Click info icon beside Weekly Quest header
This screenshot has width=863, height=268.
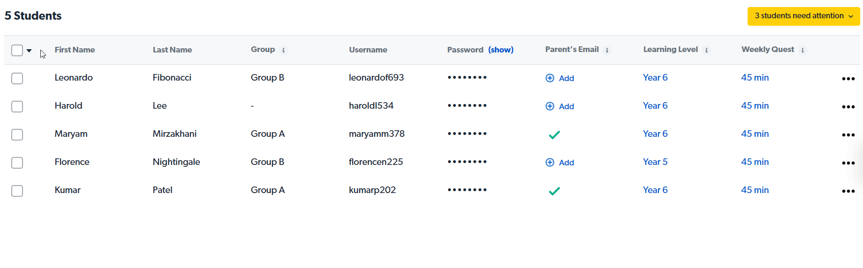click(802, 50)
